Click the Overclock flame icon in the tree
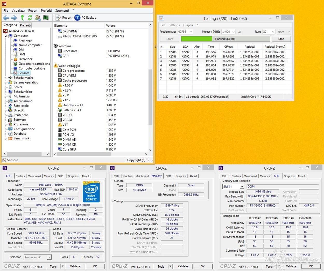This screenshot has height=271, width=324. [16, 59]
